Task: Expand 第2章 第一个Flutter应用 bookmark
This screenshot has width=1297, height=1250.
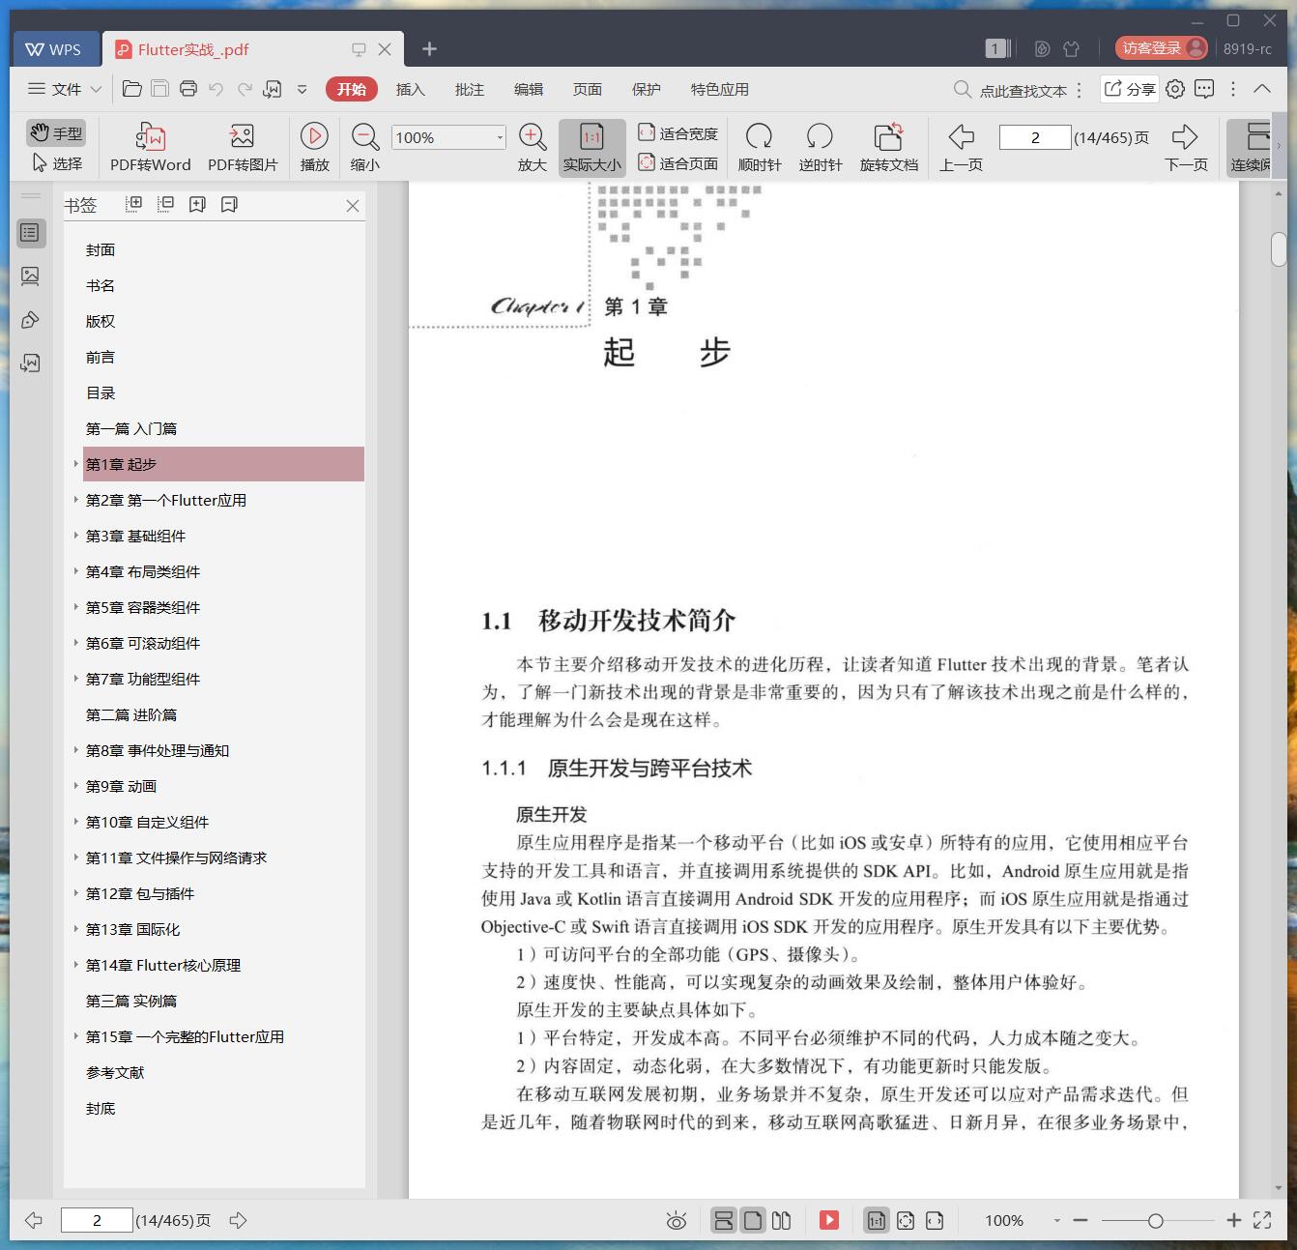Action: (76, 500)
